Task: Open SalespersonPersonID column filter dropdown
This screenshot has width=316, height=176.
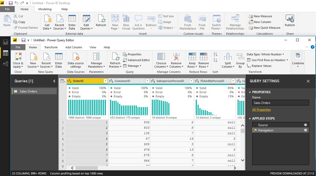Action: [x=191, y=81]
